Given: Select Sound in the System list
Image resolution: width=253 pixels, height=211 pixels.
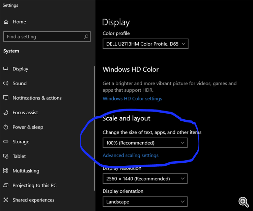Looking at the screenshot, I should click(x=20, y=83).
